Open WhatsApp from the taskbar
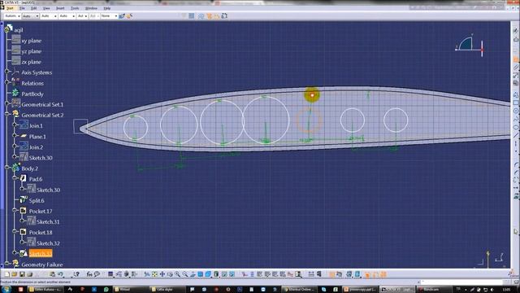Image resolution: width=520 pixels, height=293 pixels. (x=106, y=290)
